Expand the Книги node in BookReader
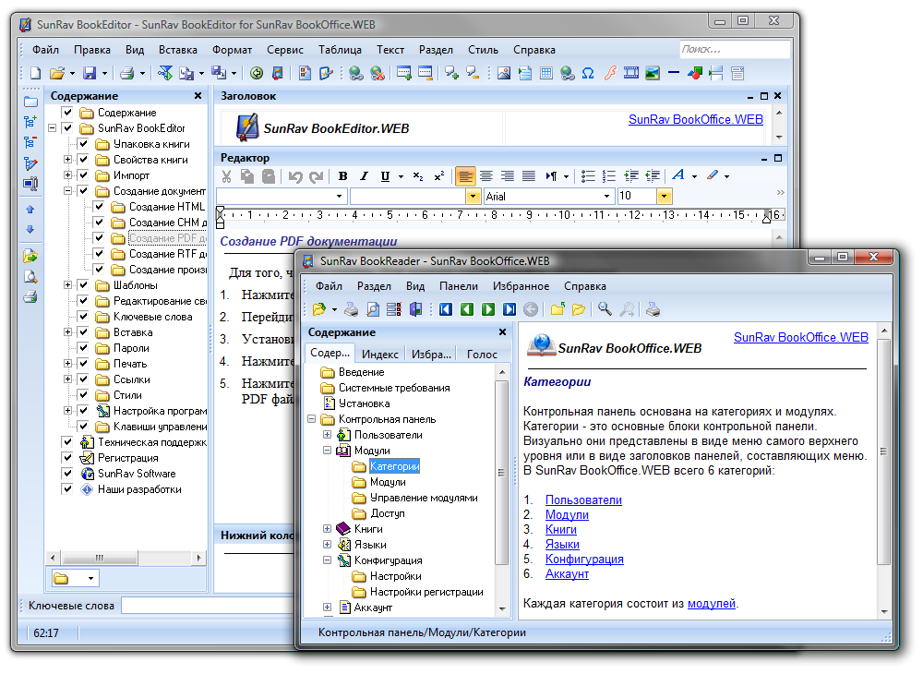Viewport: 923px width, 674px height. pyautogui.click(x=328, y=529)
